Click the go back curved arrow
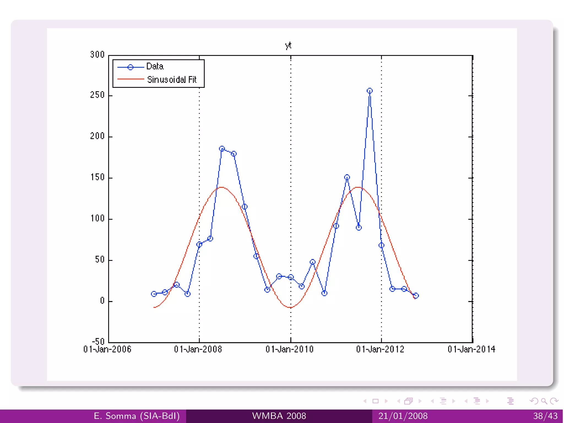 pyautogui.click(x=534, y=401)
